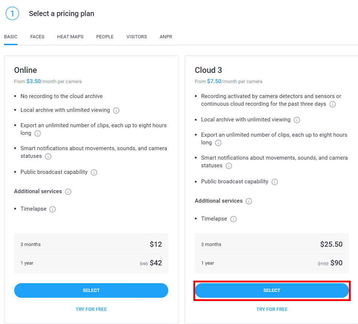
Task: Click TRY FOR FREE under Cloud 3
Action: click(x=272, y=309)
